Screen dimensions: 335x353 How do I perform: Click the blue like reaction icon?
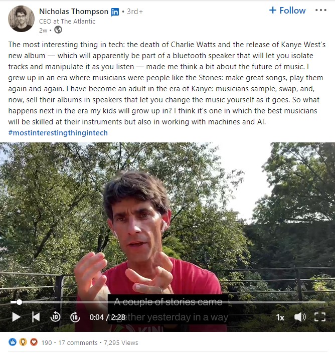(13, 342)
